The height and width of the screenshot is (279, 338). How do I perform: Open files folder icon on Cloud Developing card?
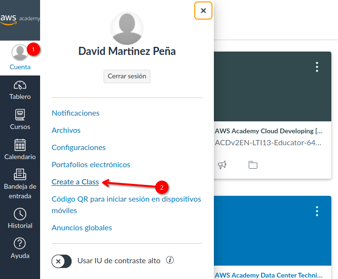[x=253, y=165]
